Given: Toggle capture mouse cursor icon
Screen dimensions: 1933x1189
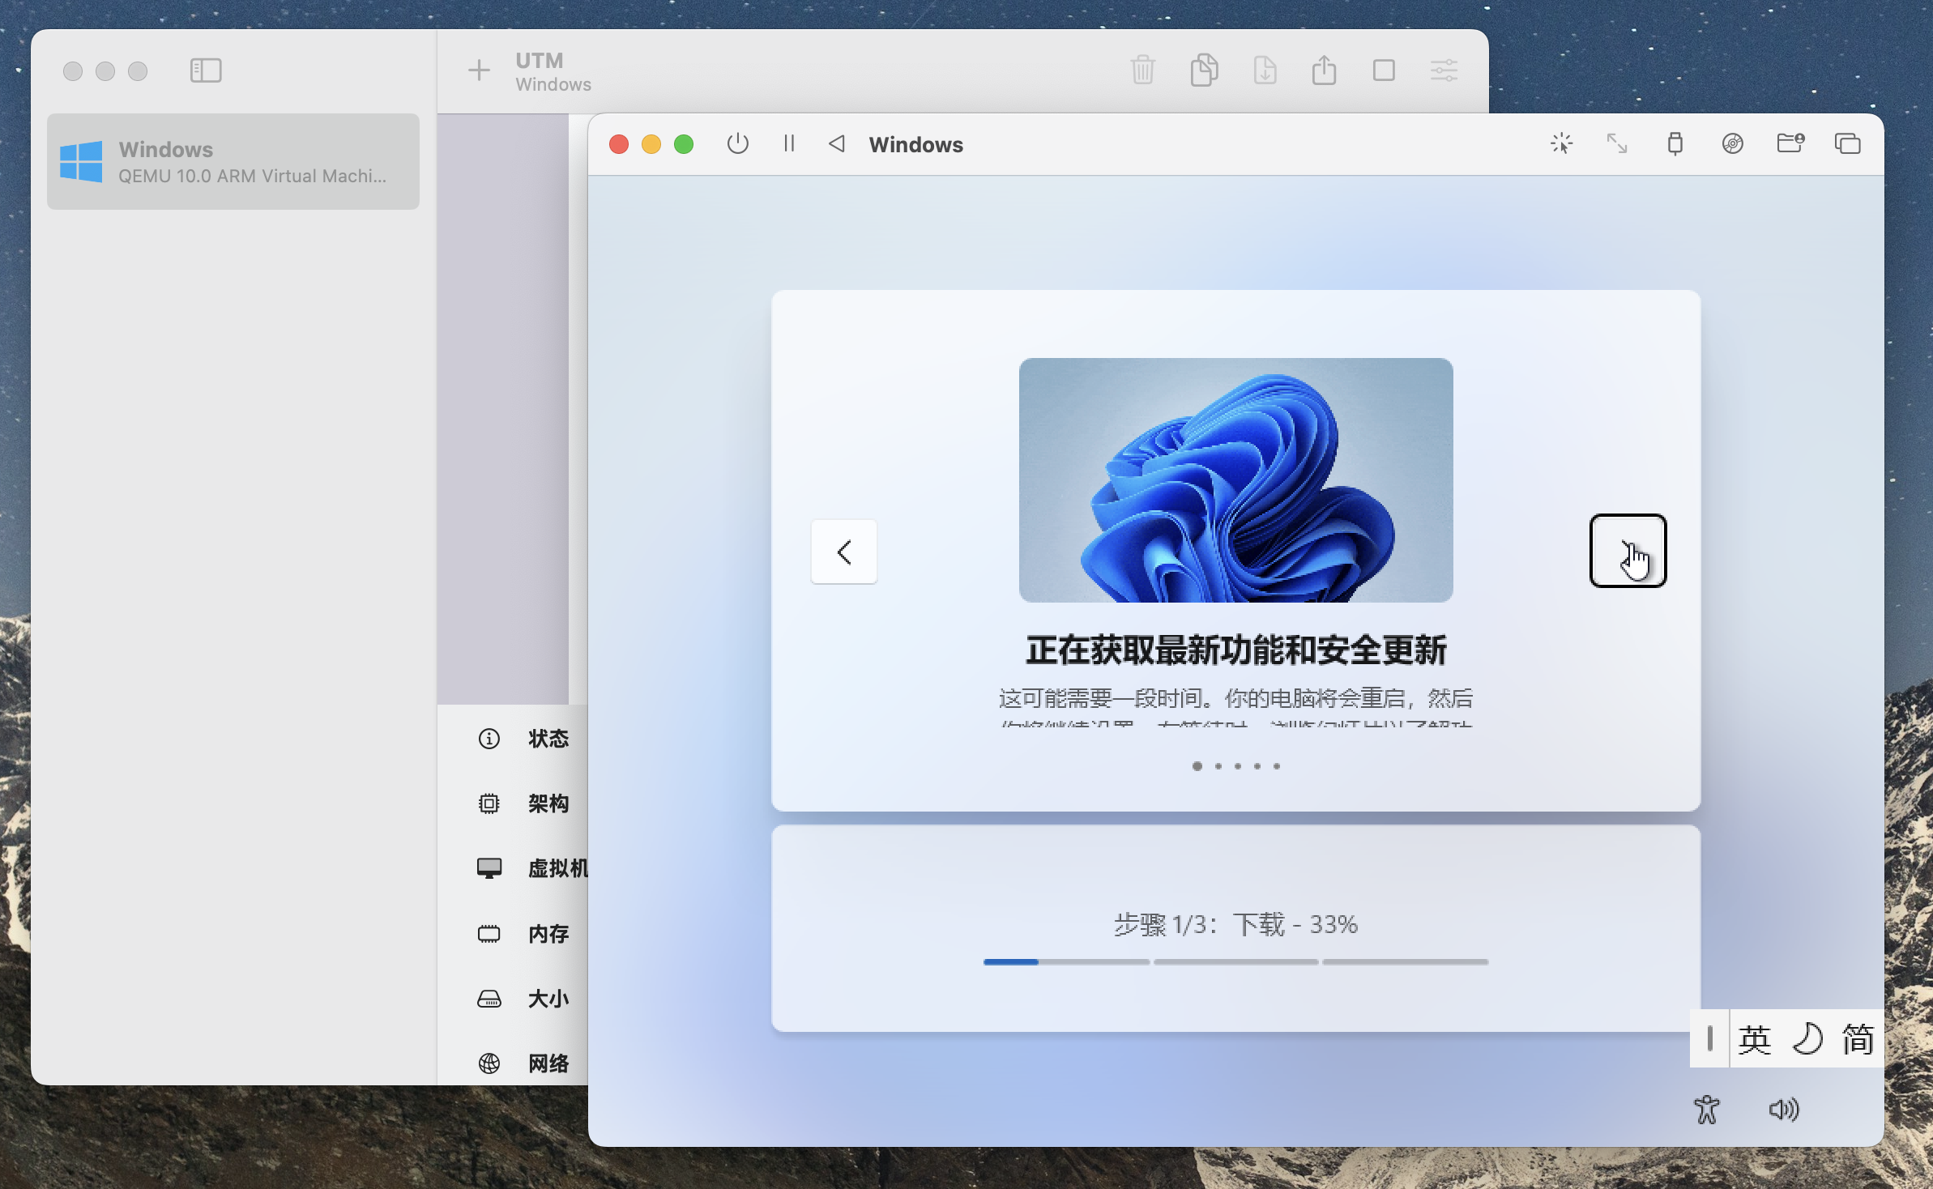Looking at the screenshot, I should coord(1561,144).
